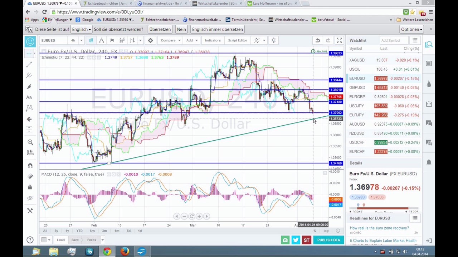Open chart properties gear icon
Viewport: 458px width, 257px height.
click(150, 40)
